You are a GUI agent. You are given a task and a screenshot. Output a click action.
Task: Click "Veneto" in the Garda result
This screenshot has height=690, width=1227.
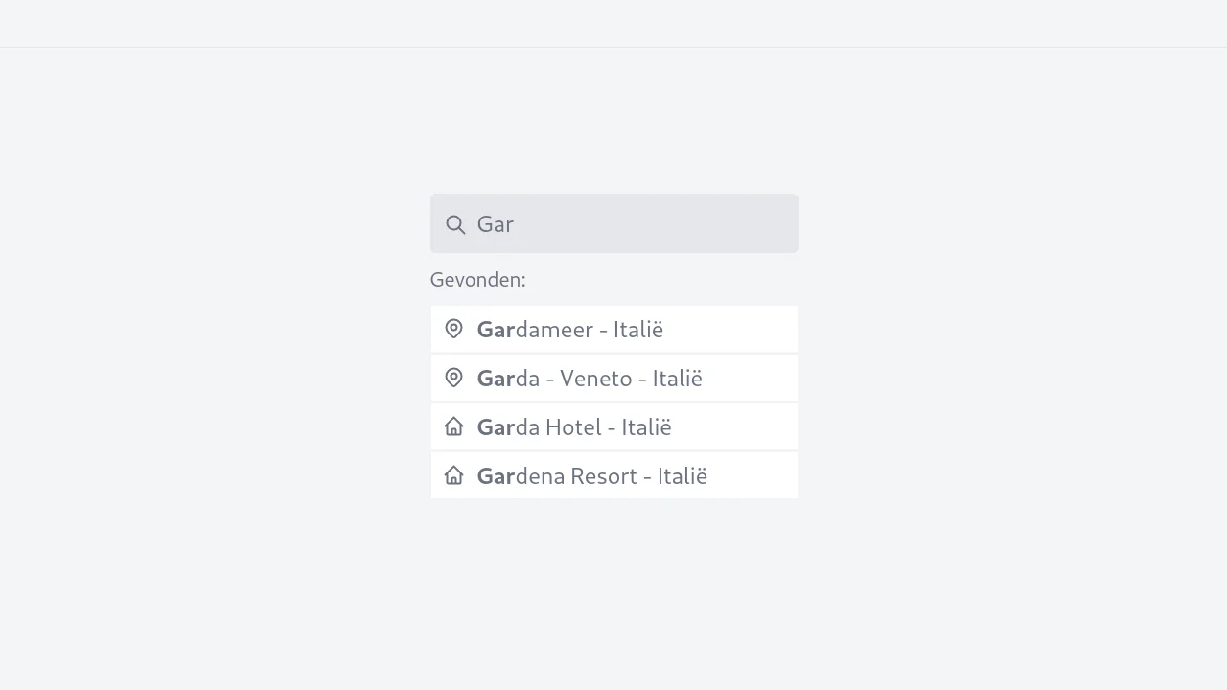click(x=595, y=379)
